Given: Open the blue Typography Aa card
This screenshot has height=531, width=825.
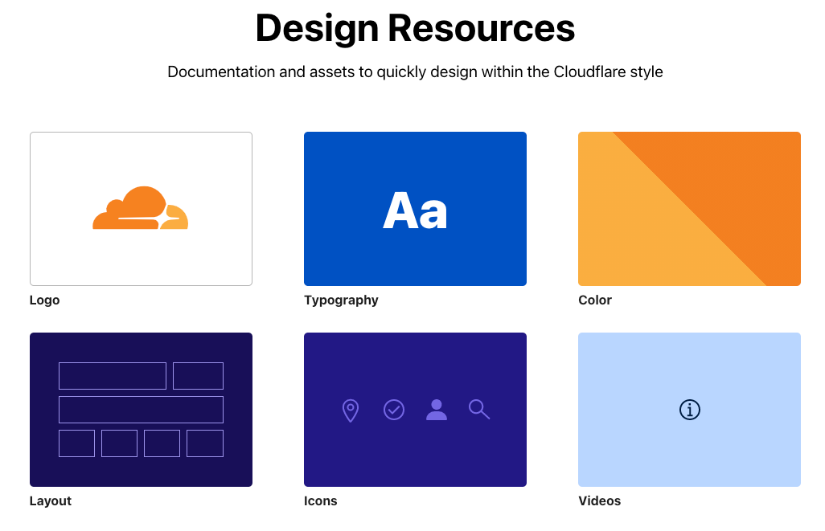Looking at the screenshot, I should click(x=415, y=209).
